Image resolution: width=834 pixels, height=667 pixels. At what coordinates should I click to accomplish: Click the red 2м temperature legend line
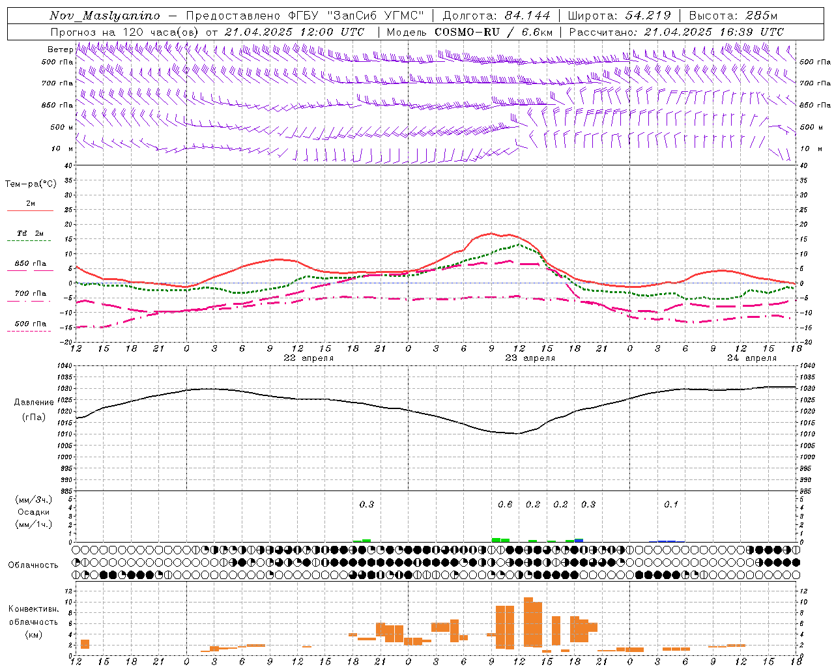click(x=31, y=210)
